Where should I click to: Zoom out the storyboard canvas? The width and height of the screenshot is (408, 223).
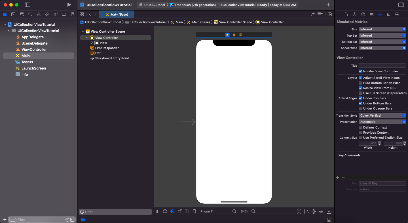[x=234, y=211]
